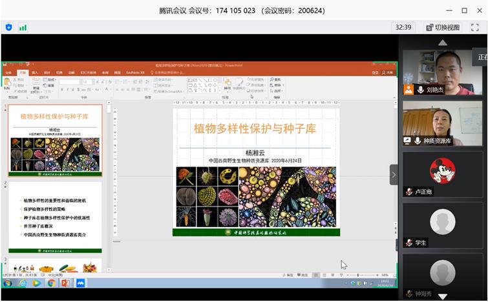488x302 pixels.
Task: Select first slide thumbnail in slide panel
Action: click(x=55, y=141)
